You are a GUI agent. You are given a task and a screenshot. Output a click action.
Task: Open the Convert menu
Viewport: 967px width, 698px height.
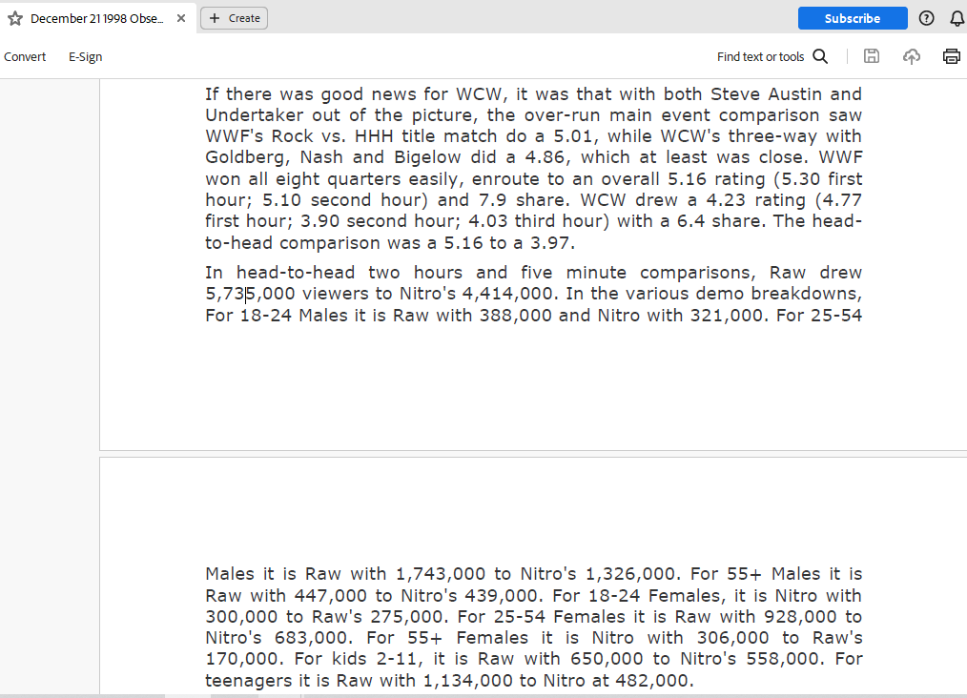(x=25, y=56)
